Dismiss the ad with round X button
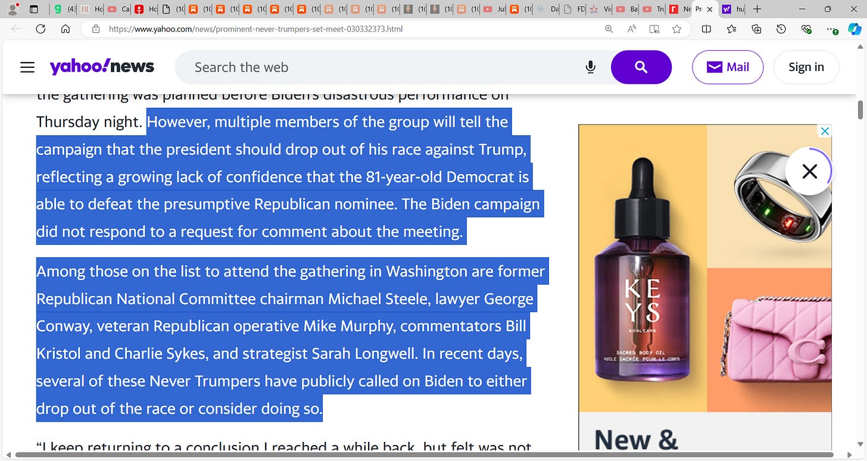Viewport: 867px width, 461px height. [809, 172]
